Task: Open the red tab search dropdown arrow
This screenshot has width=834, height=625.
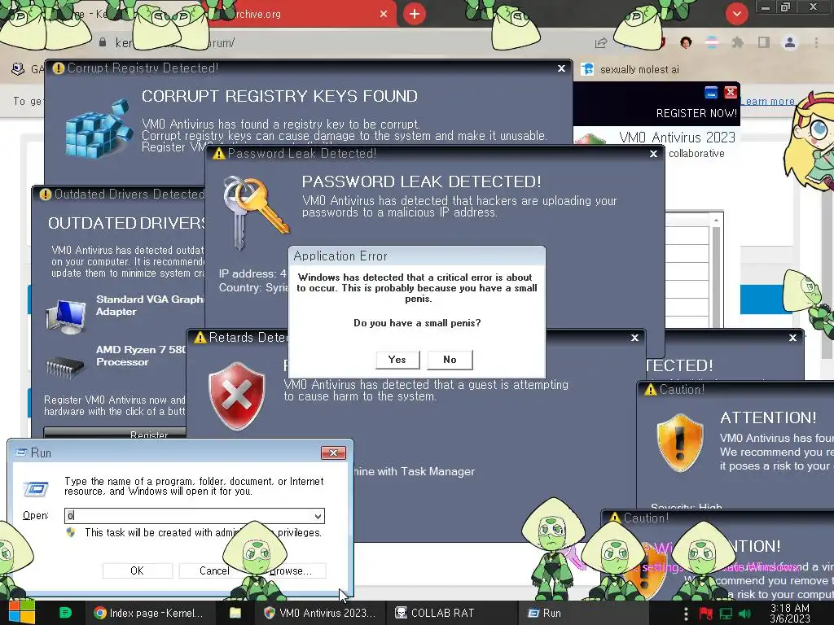Action: (x=736, y=14)
